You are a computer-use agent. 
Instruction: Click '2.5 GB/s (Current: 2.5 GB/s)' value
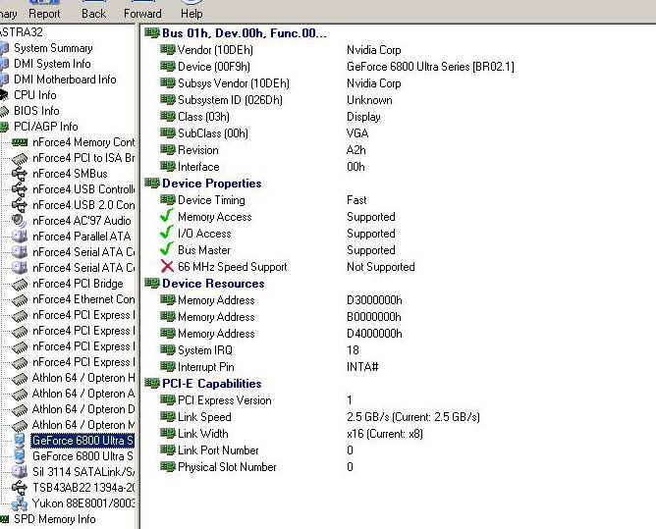[413, 417]
